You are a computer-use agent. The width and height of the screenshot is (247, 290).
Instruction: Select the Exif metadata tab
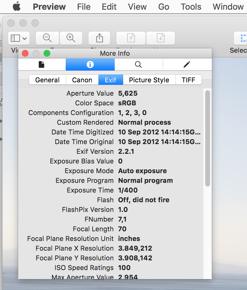pyautogui.click(x=110, y=80)
